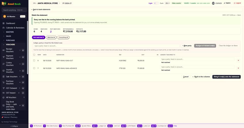This screenshot has height=128, width=244.
Task: Click the Receipt Vouchers icon
Action: pyautogui.click(x=3, y=50)
